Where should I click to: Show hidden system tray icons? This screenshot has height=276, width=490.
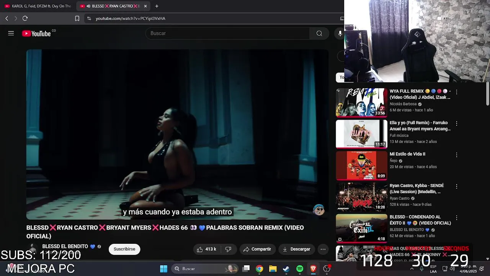tap(412, 269)
